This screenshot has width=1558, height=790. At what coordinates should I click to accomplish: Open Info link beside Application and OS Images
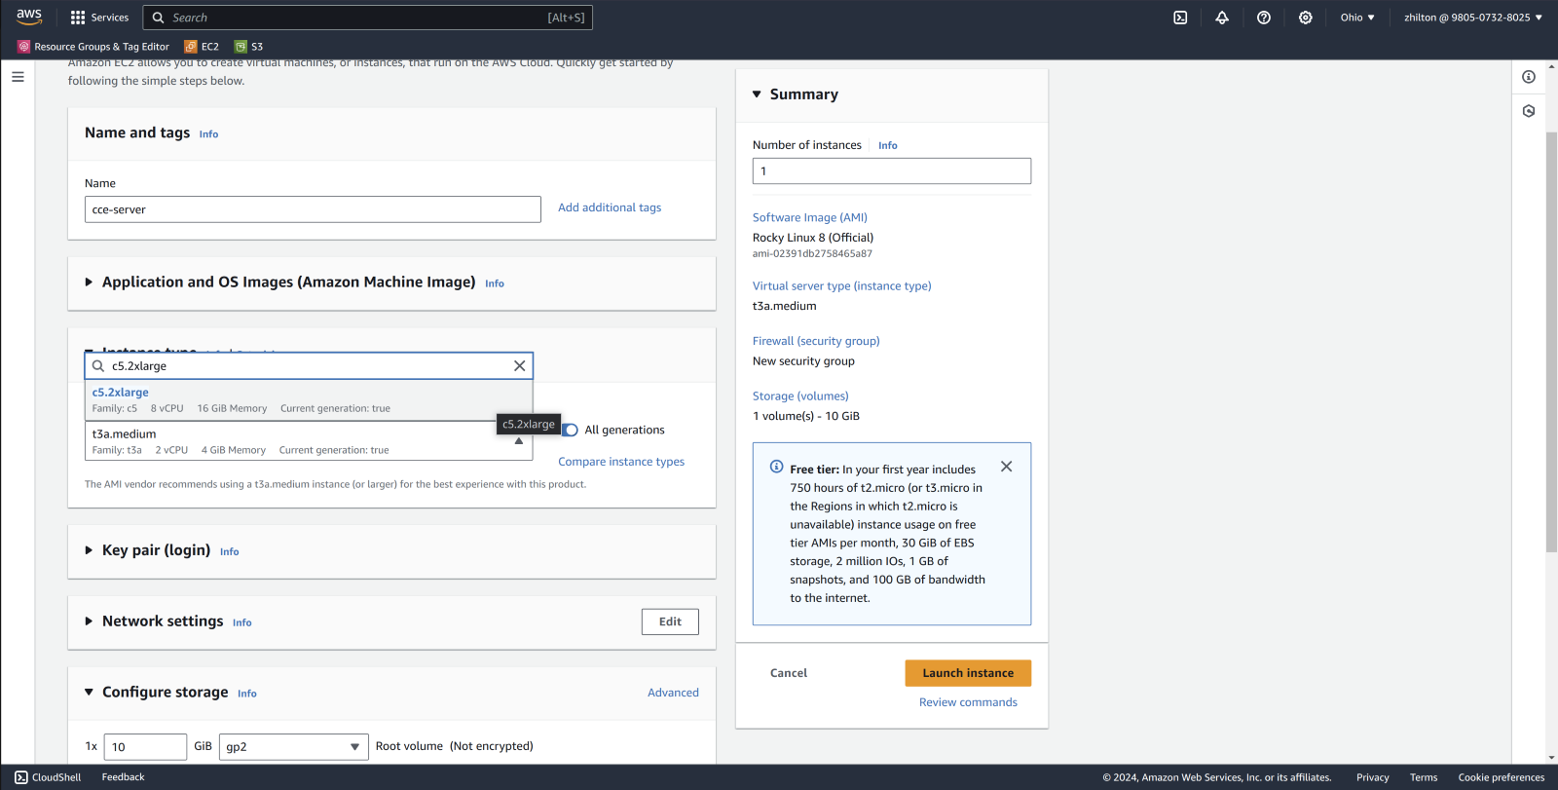pyautogui.click(x=495, y=283)
